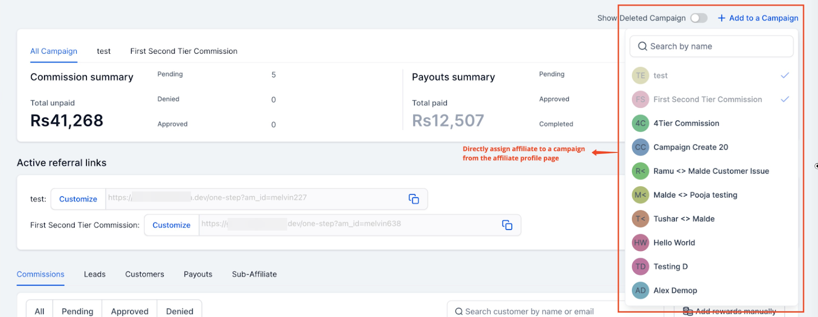Click Add to a Campaign link
The width and height of the screenshot is (818, 317).
tap(763, 18)
